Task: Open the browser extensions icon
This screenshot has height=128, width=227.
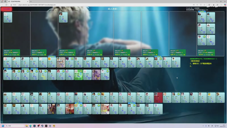Action: [x=209, y=5]
